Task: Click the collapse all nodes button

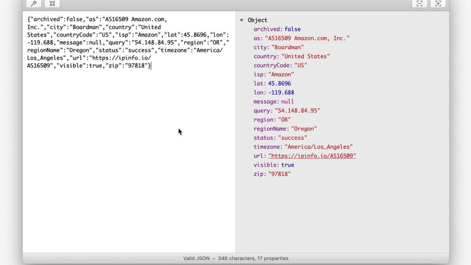Action: pyautogui.click(x=420, y=3)
